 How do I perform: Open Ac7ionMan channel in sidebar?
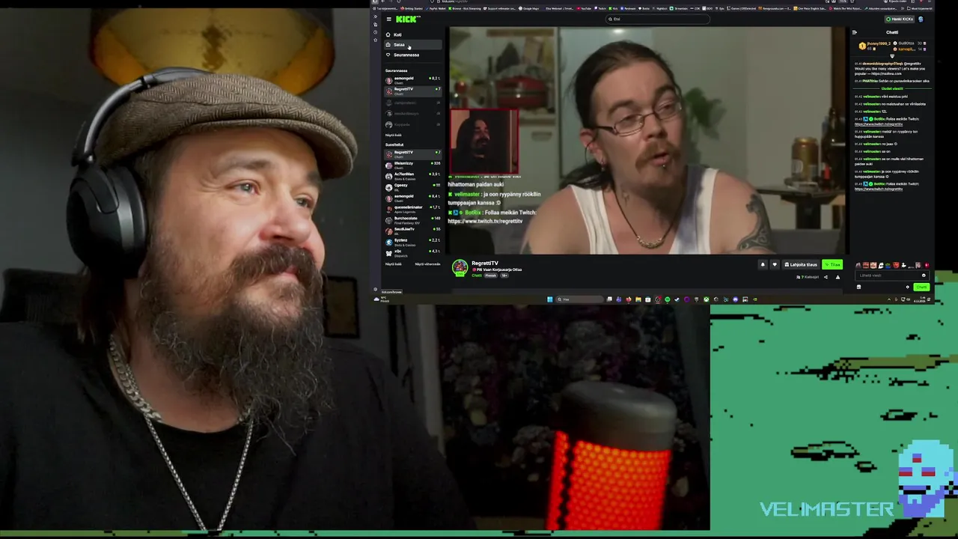click(413, 177)
